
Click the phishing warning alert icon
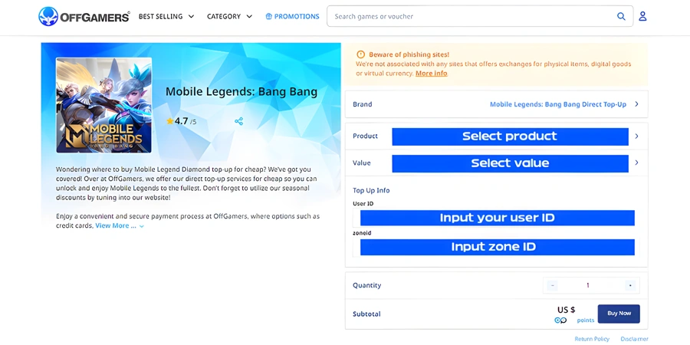click(361, 54)
